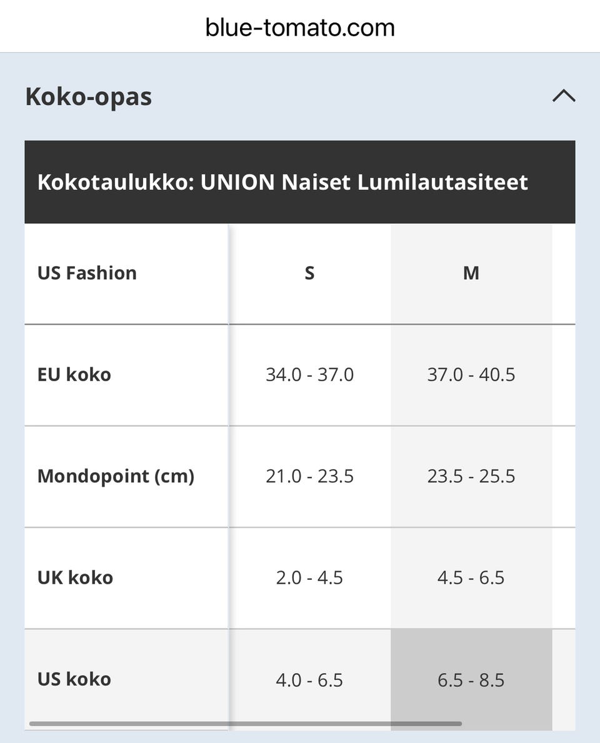Click the UK size 4.5 - 6.5 cell
The height and width of the screenshot is (743, 600).
pos(471,577)
